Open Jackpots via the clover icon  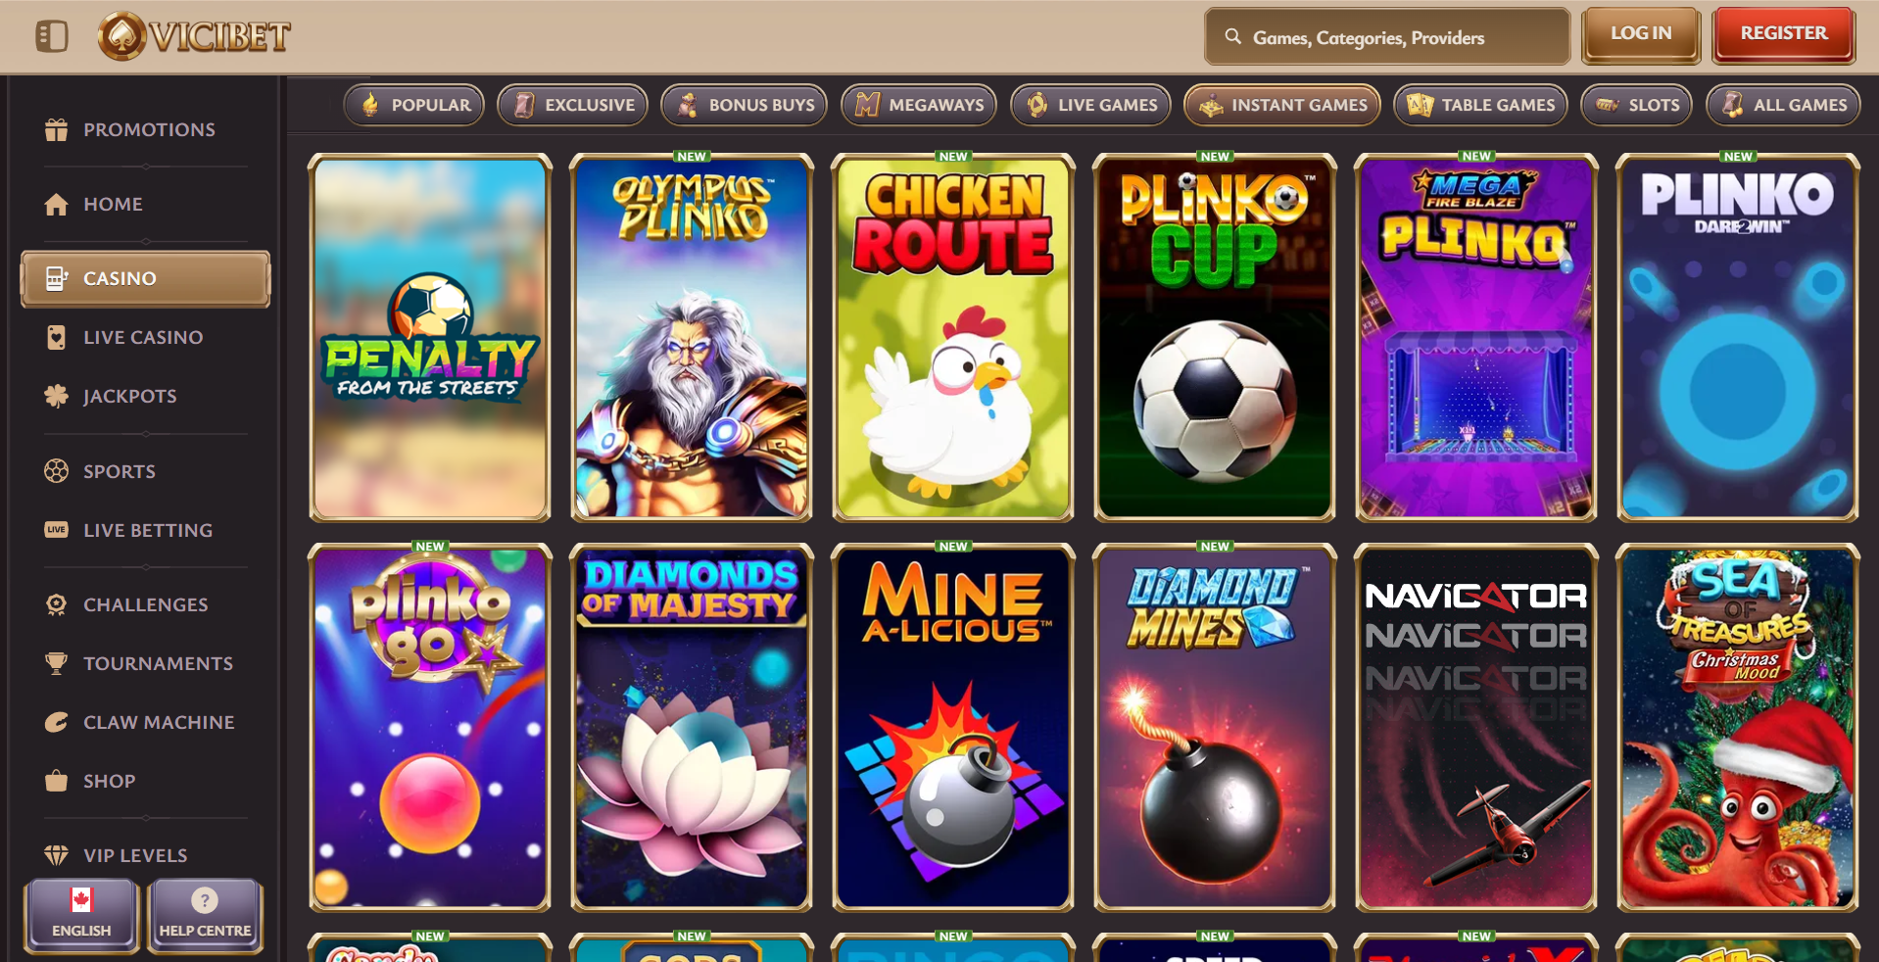coord(56,396)
